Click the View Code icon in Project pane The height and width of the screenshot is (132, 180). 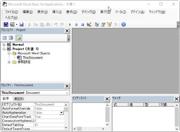(x=5, y=38)
